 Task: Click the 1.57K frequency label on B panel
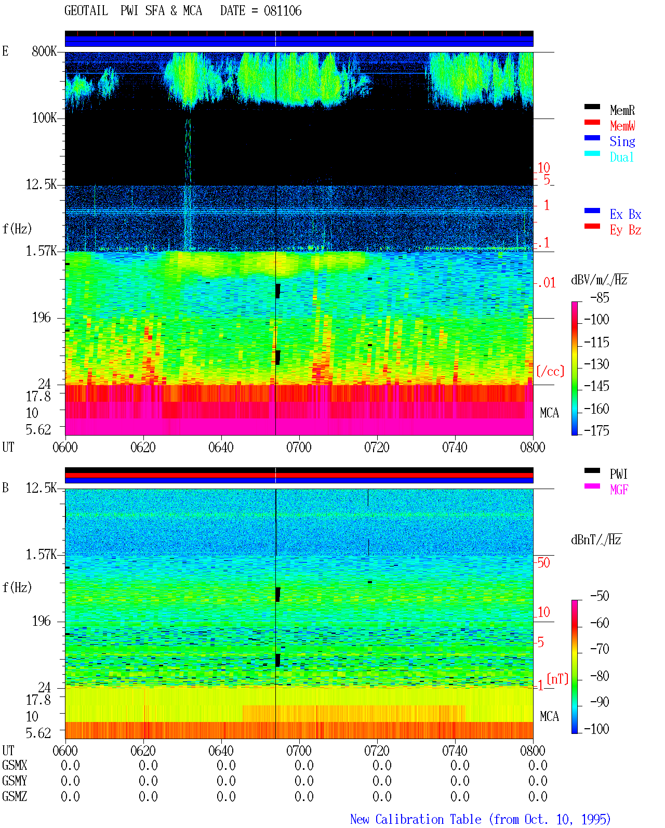click(x=42, y=555)
